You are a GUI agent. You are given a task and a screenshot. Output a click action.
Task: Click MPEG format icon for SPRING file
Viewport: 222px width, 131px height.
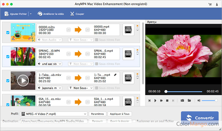(128, 54)
